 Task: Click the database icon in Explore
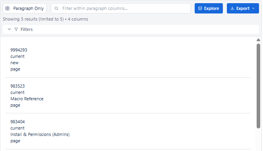click(200, 8)
